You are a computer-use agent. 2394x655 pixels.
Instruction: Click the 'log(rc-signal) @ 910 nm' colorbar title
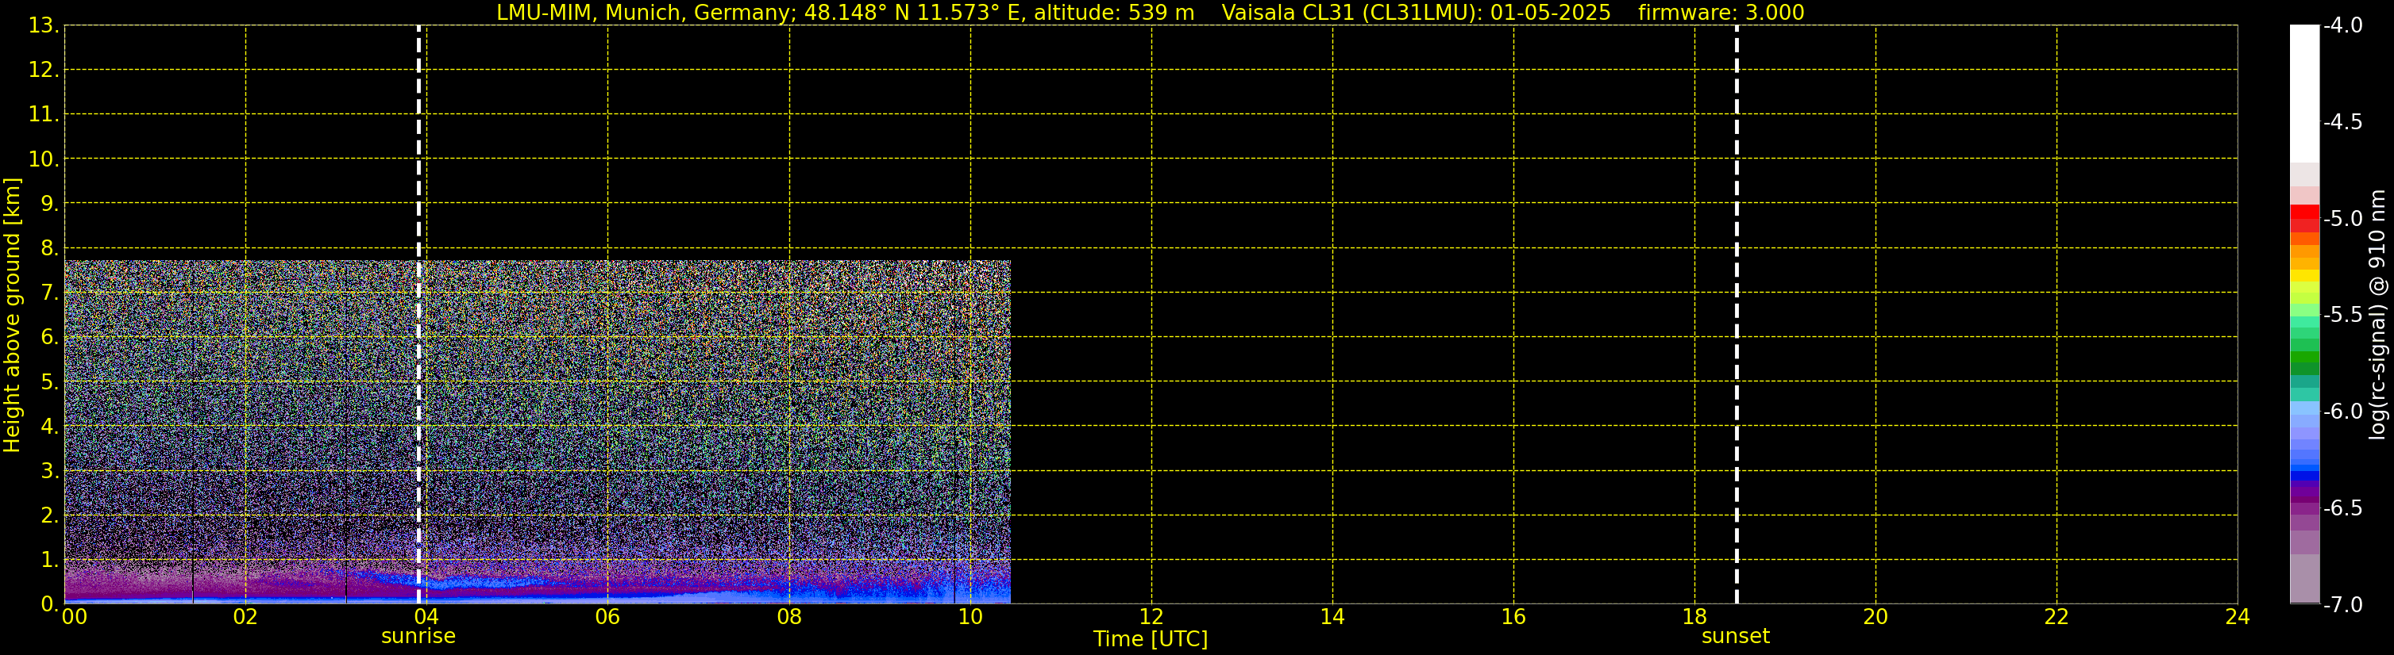click(2377, 315)
